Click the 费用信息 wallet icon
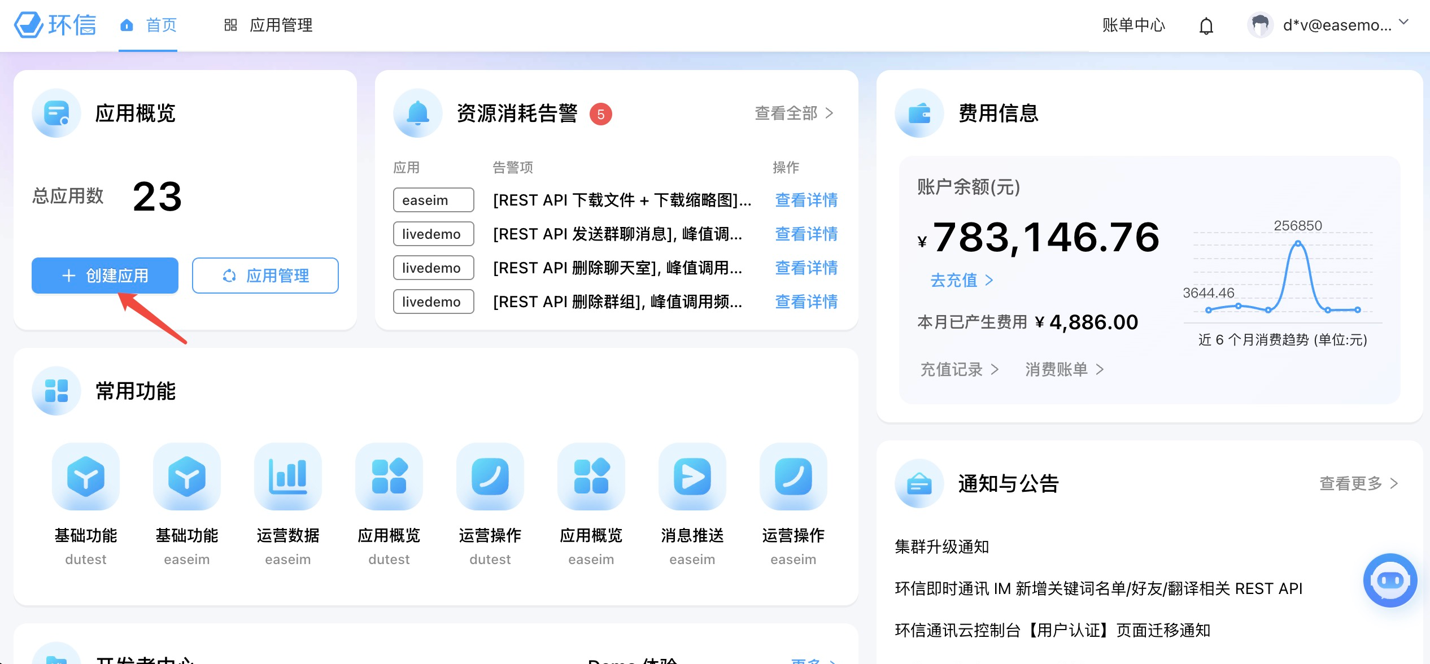 point(918,113)
